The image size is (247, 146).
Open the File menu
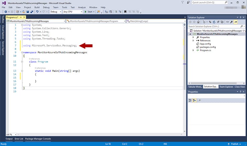[3, 7]
